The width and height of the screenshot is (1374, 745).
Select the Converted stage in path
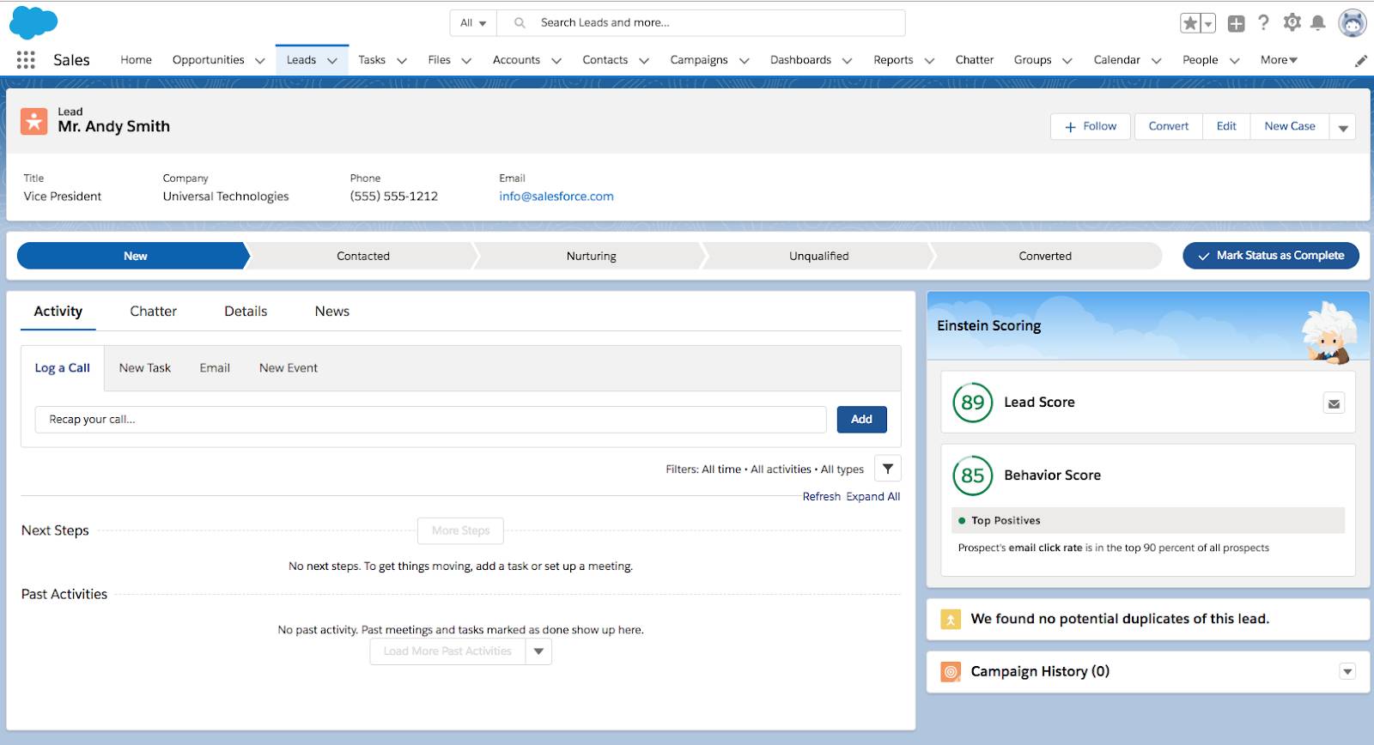coord(1045,256)
